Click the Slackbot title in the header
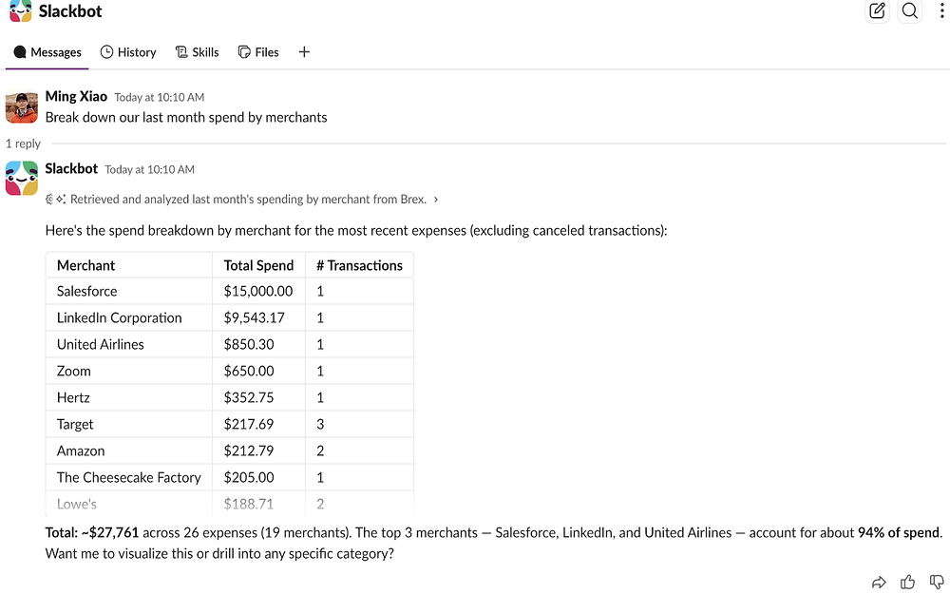 [x=70, y=10]
